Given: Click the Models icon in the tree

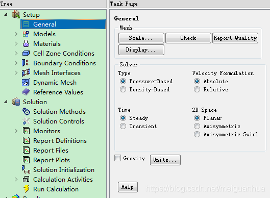Looking at the screenshot, I should click(x=26, y=34).
